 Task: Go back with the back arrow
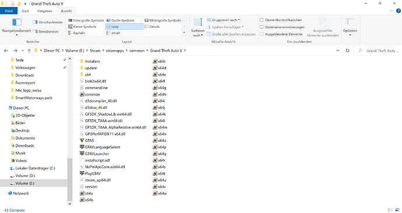click(x=6, y=51)
